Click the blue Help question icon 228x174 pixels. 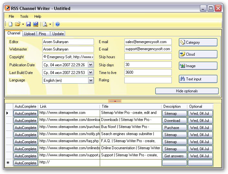pos(57,24)
